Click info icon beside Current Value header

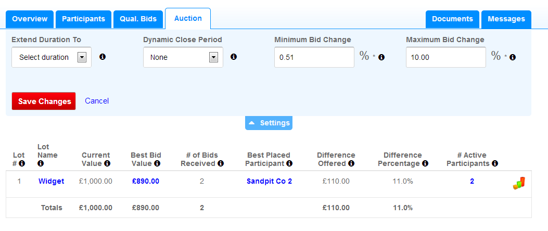[x=107, y=163]
